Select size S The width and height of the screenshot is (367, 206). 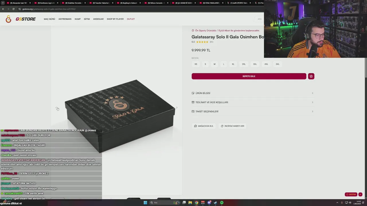[x=205, y=64]
